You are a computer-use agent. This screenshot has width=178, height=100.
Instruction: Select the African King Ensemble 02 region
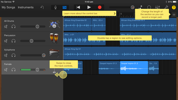click(x=78, y=24)
